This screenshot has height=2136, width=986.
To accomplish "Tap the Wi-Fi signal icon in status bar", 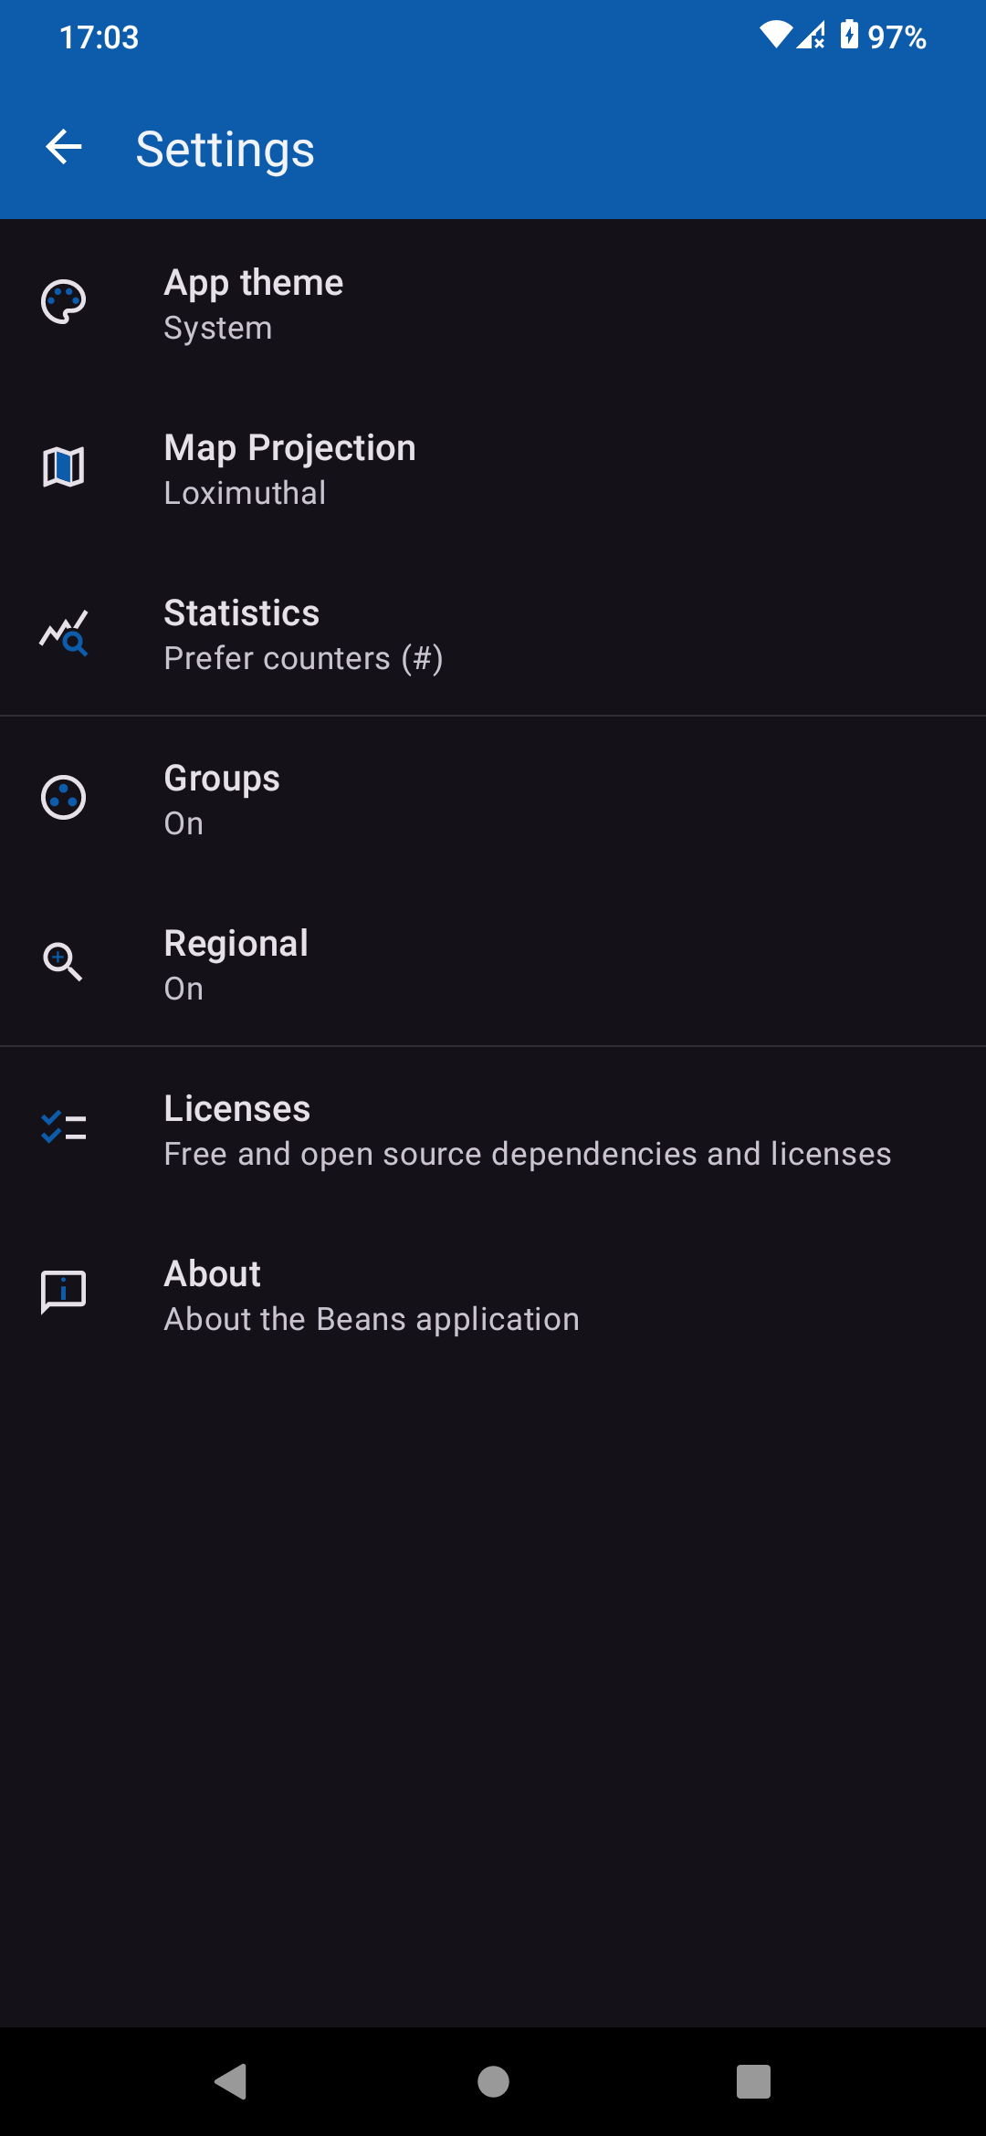I will 776,35.
